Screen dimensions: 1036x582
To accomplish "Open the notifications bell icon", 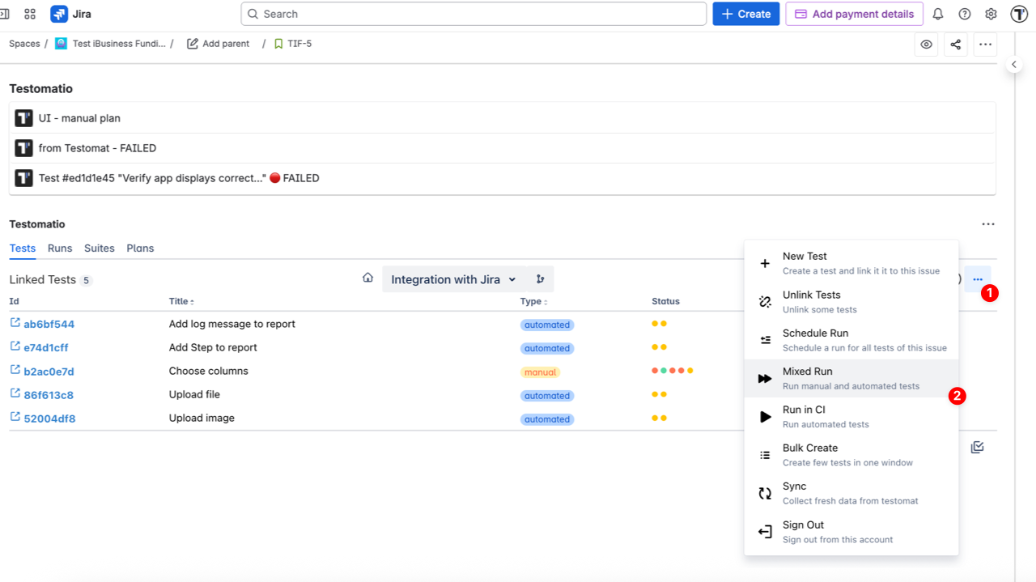I will [x=938, y=14].
